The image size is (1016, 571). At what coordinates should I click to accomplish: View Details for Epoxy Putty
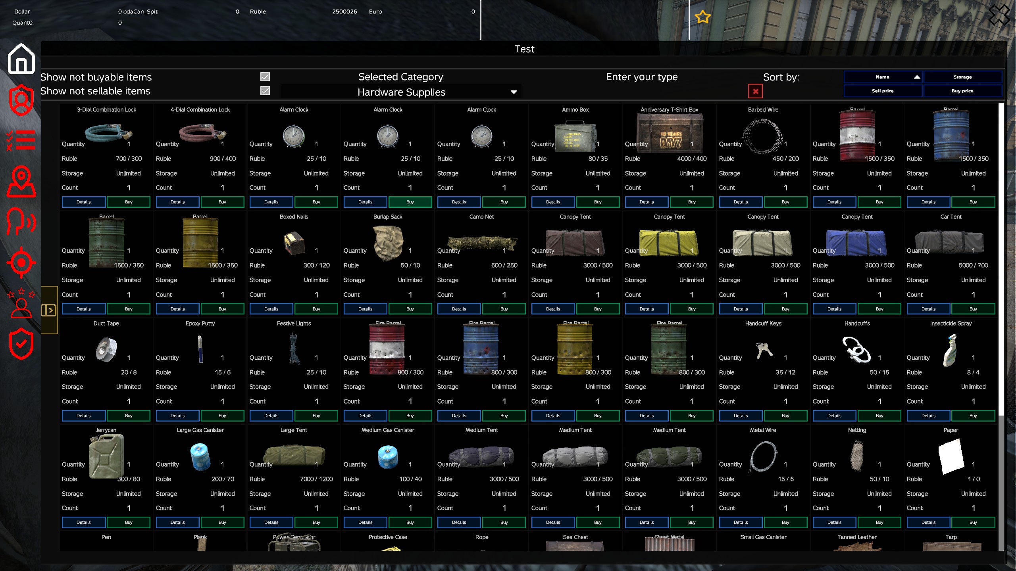click(x=177, y=416)
